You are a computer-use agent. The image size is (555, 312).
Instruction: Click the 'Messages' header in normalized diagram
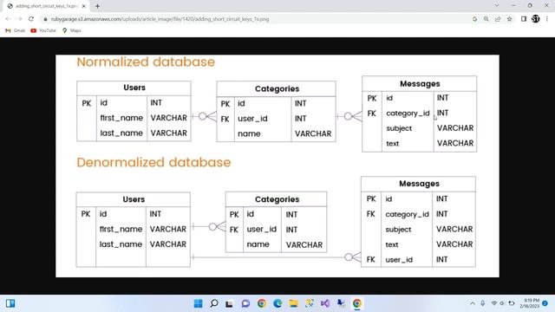tap(420, 84)
